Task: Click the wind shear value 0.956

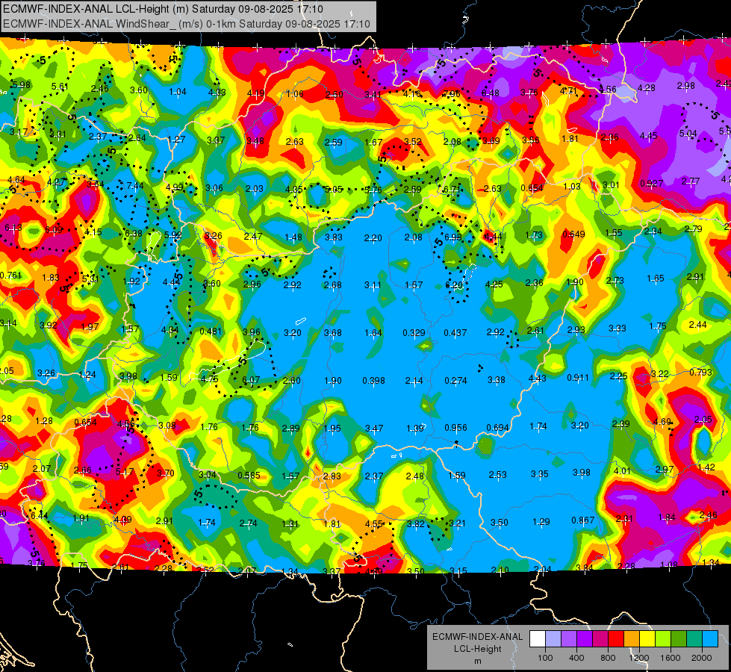Action: pos(456,428)
